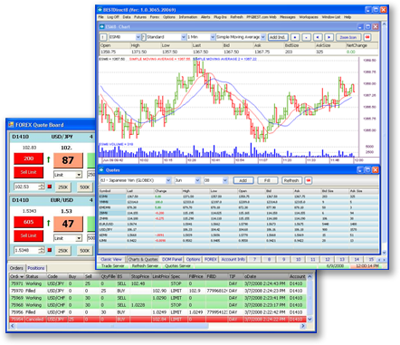Switch to the Classic View tab

tap(111, 260)
